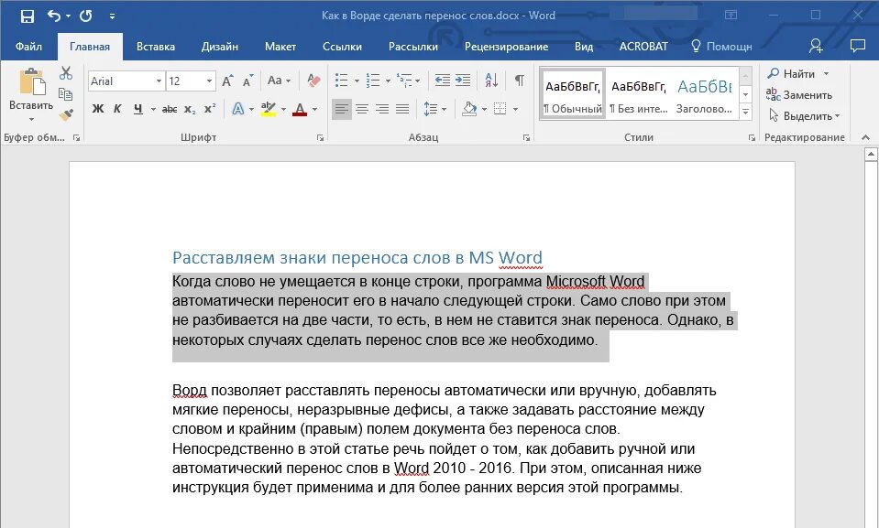879x528 pixels.
Task: Switch to the Дизайн tab
Action: 220,47
